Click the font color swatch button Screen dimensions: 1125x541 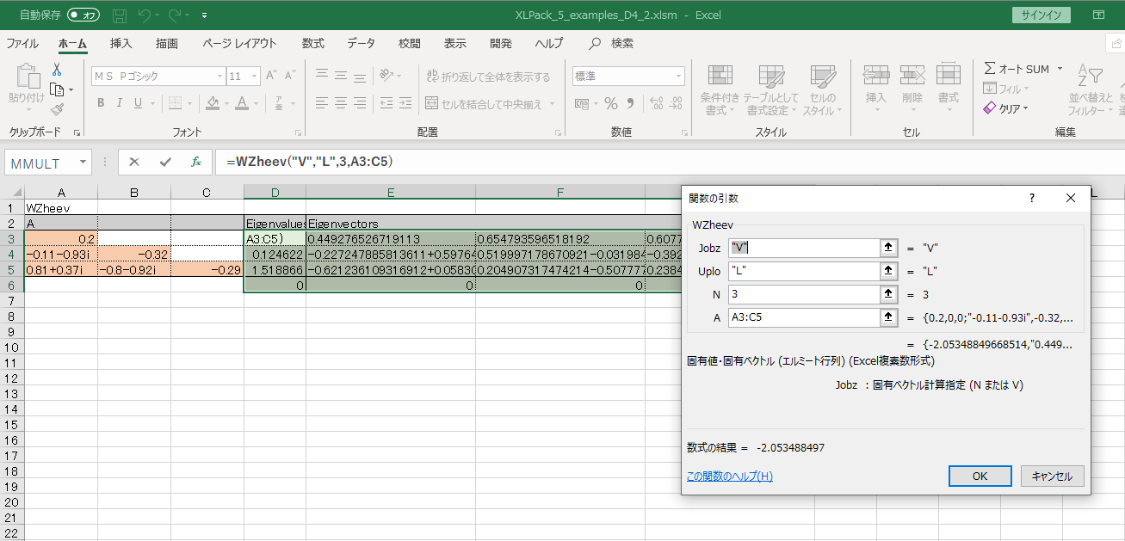click(x=242, y=103)
